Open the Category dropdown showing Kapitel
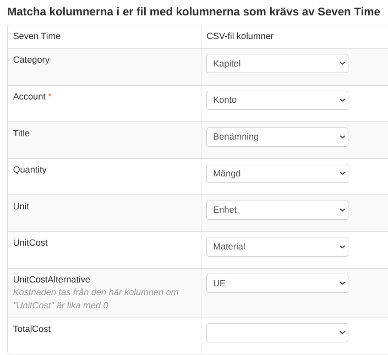This screenshot has height=355, width=388. pyautogui.click(x=277, y=63)
